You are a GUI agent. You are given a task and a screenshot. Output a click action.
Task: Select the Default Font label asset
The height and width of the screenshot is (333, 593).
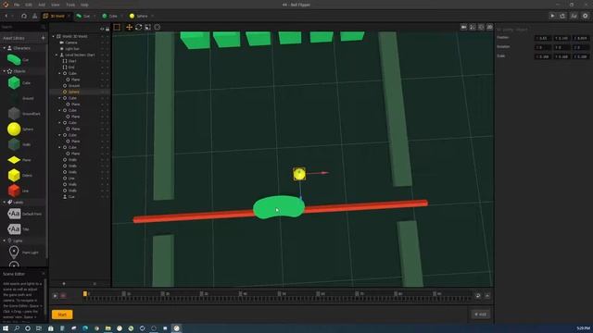(14, 214)
